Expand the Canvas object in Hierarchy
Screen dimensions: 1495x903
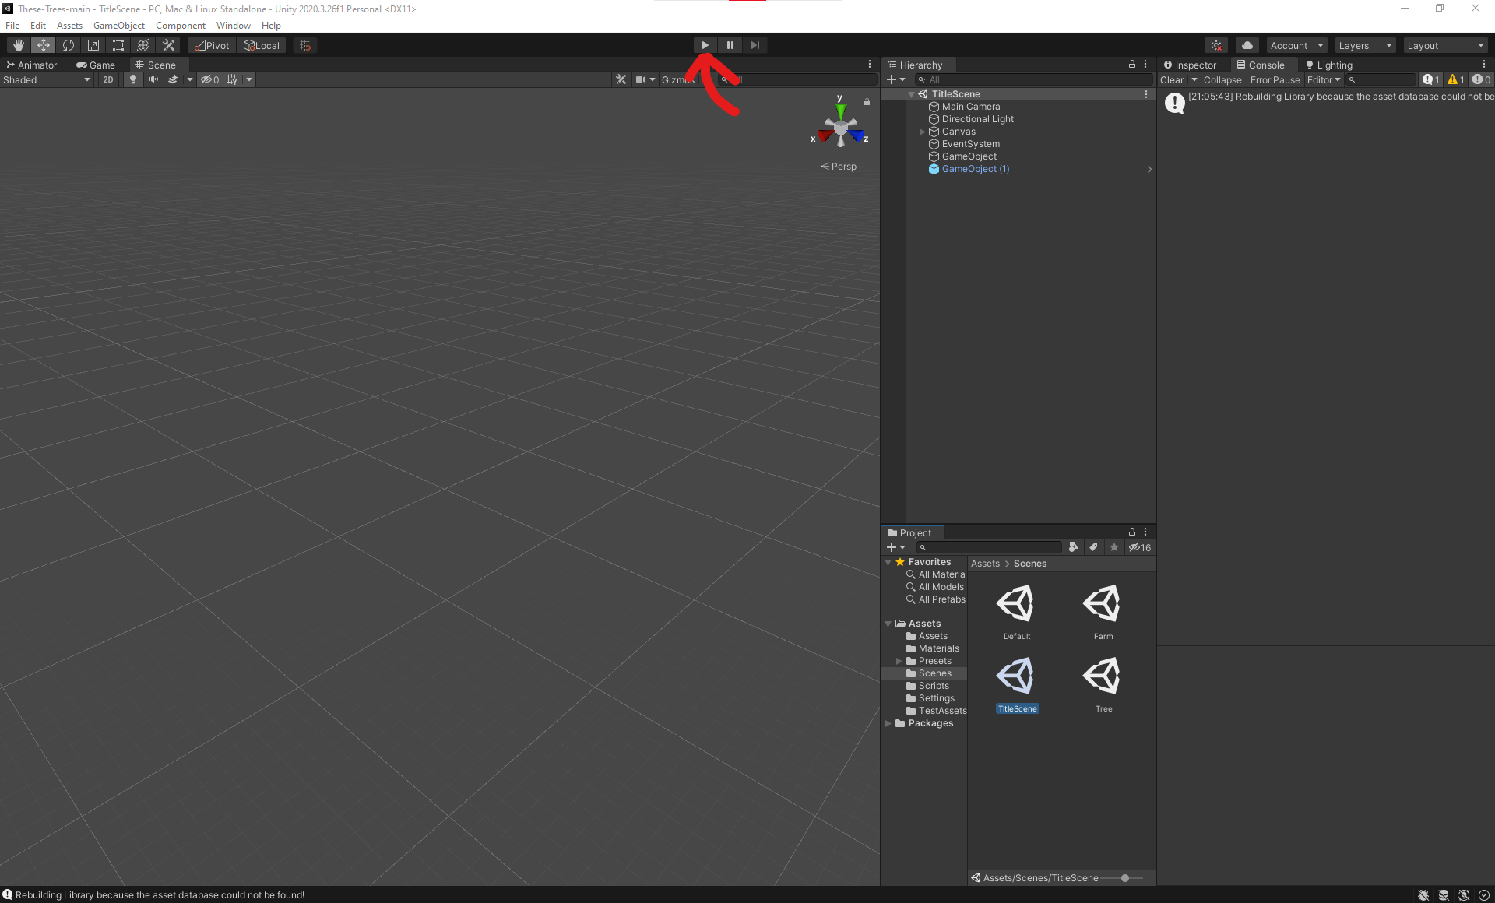tap(922, 132)
